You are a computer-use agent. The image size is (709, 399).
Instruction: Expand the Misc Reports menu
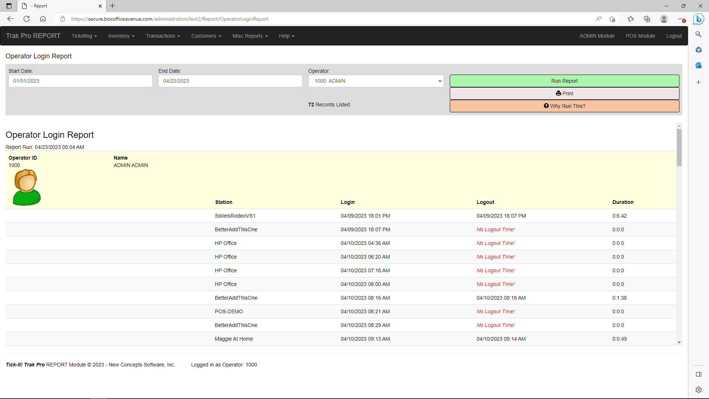(x=250, y=36)
